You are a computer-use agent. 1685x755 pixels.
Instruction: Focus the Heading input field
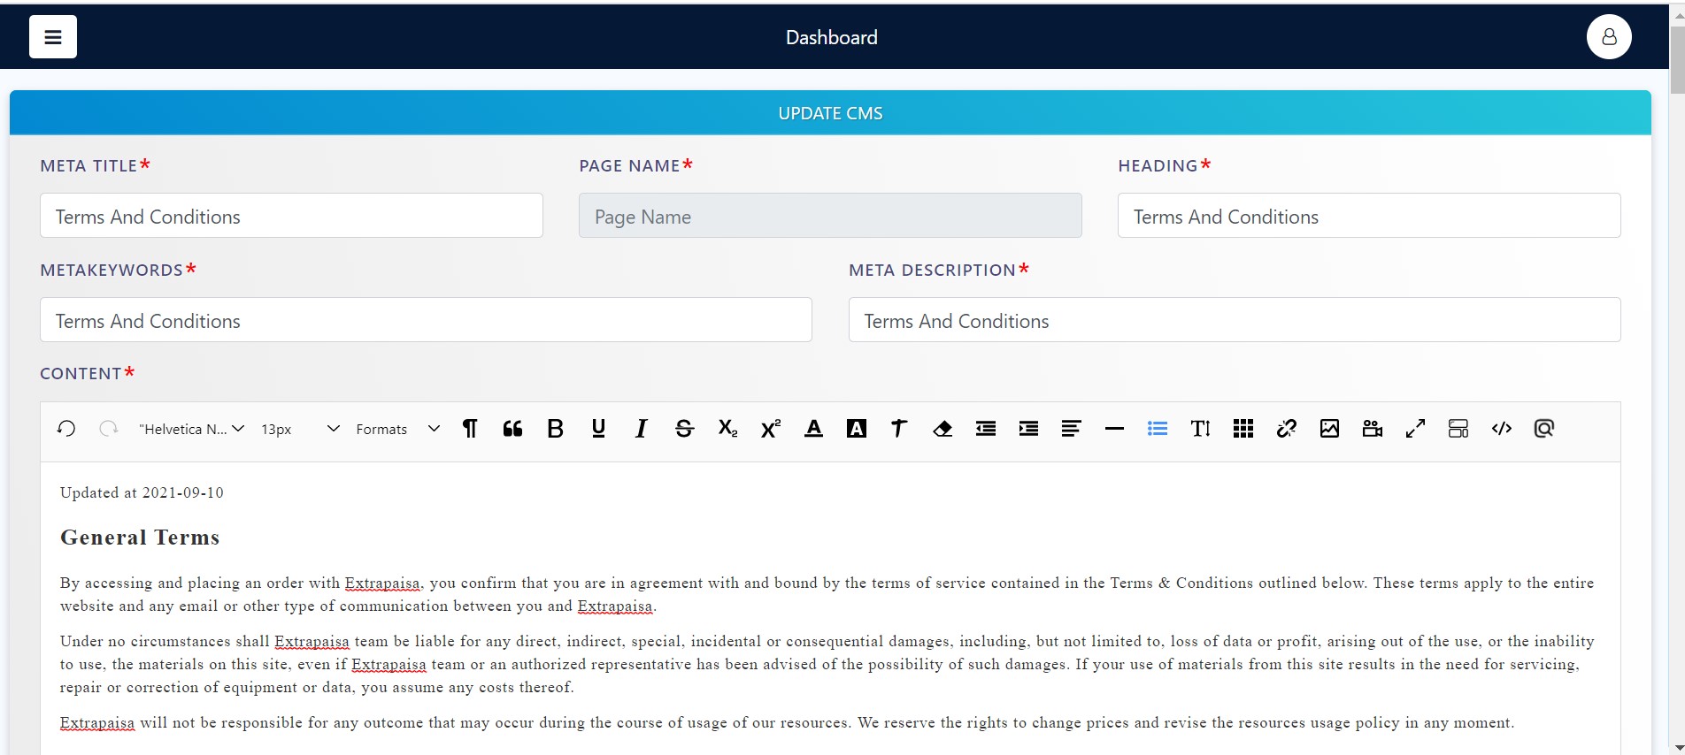(x=1369, y=216)
